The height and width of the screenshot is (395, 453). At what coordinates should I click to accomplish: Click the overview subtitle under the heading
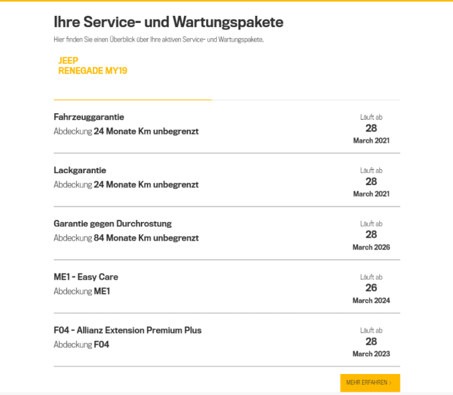(159, 40)
